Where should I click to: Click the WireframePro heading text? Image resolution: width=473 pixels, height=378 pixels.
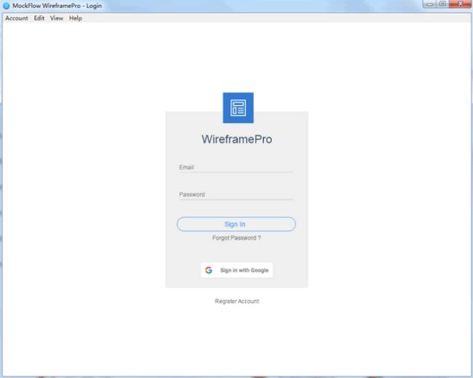(237, 139)
